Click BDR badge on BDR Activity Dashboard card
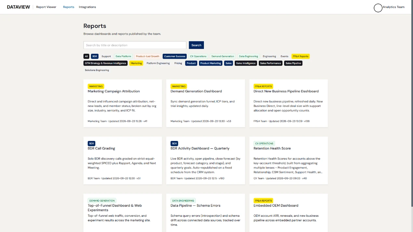Image resolution: width=413 pixels, height=232 pixels. 174,144
